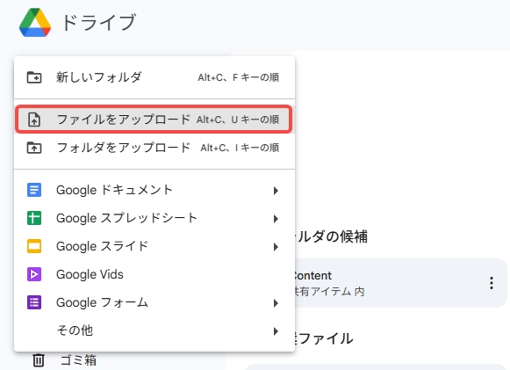Click the Alt+C、U キーの順 shortcut text

238,120
